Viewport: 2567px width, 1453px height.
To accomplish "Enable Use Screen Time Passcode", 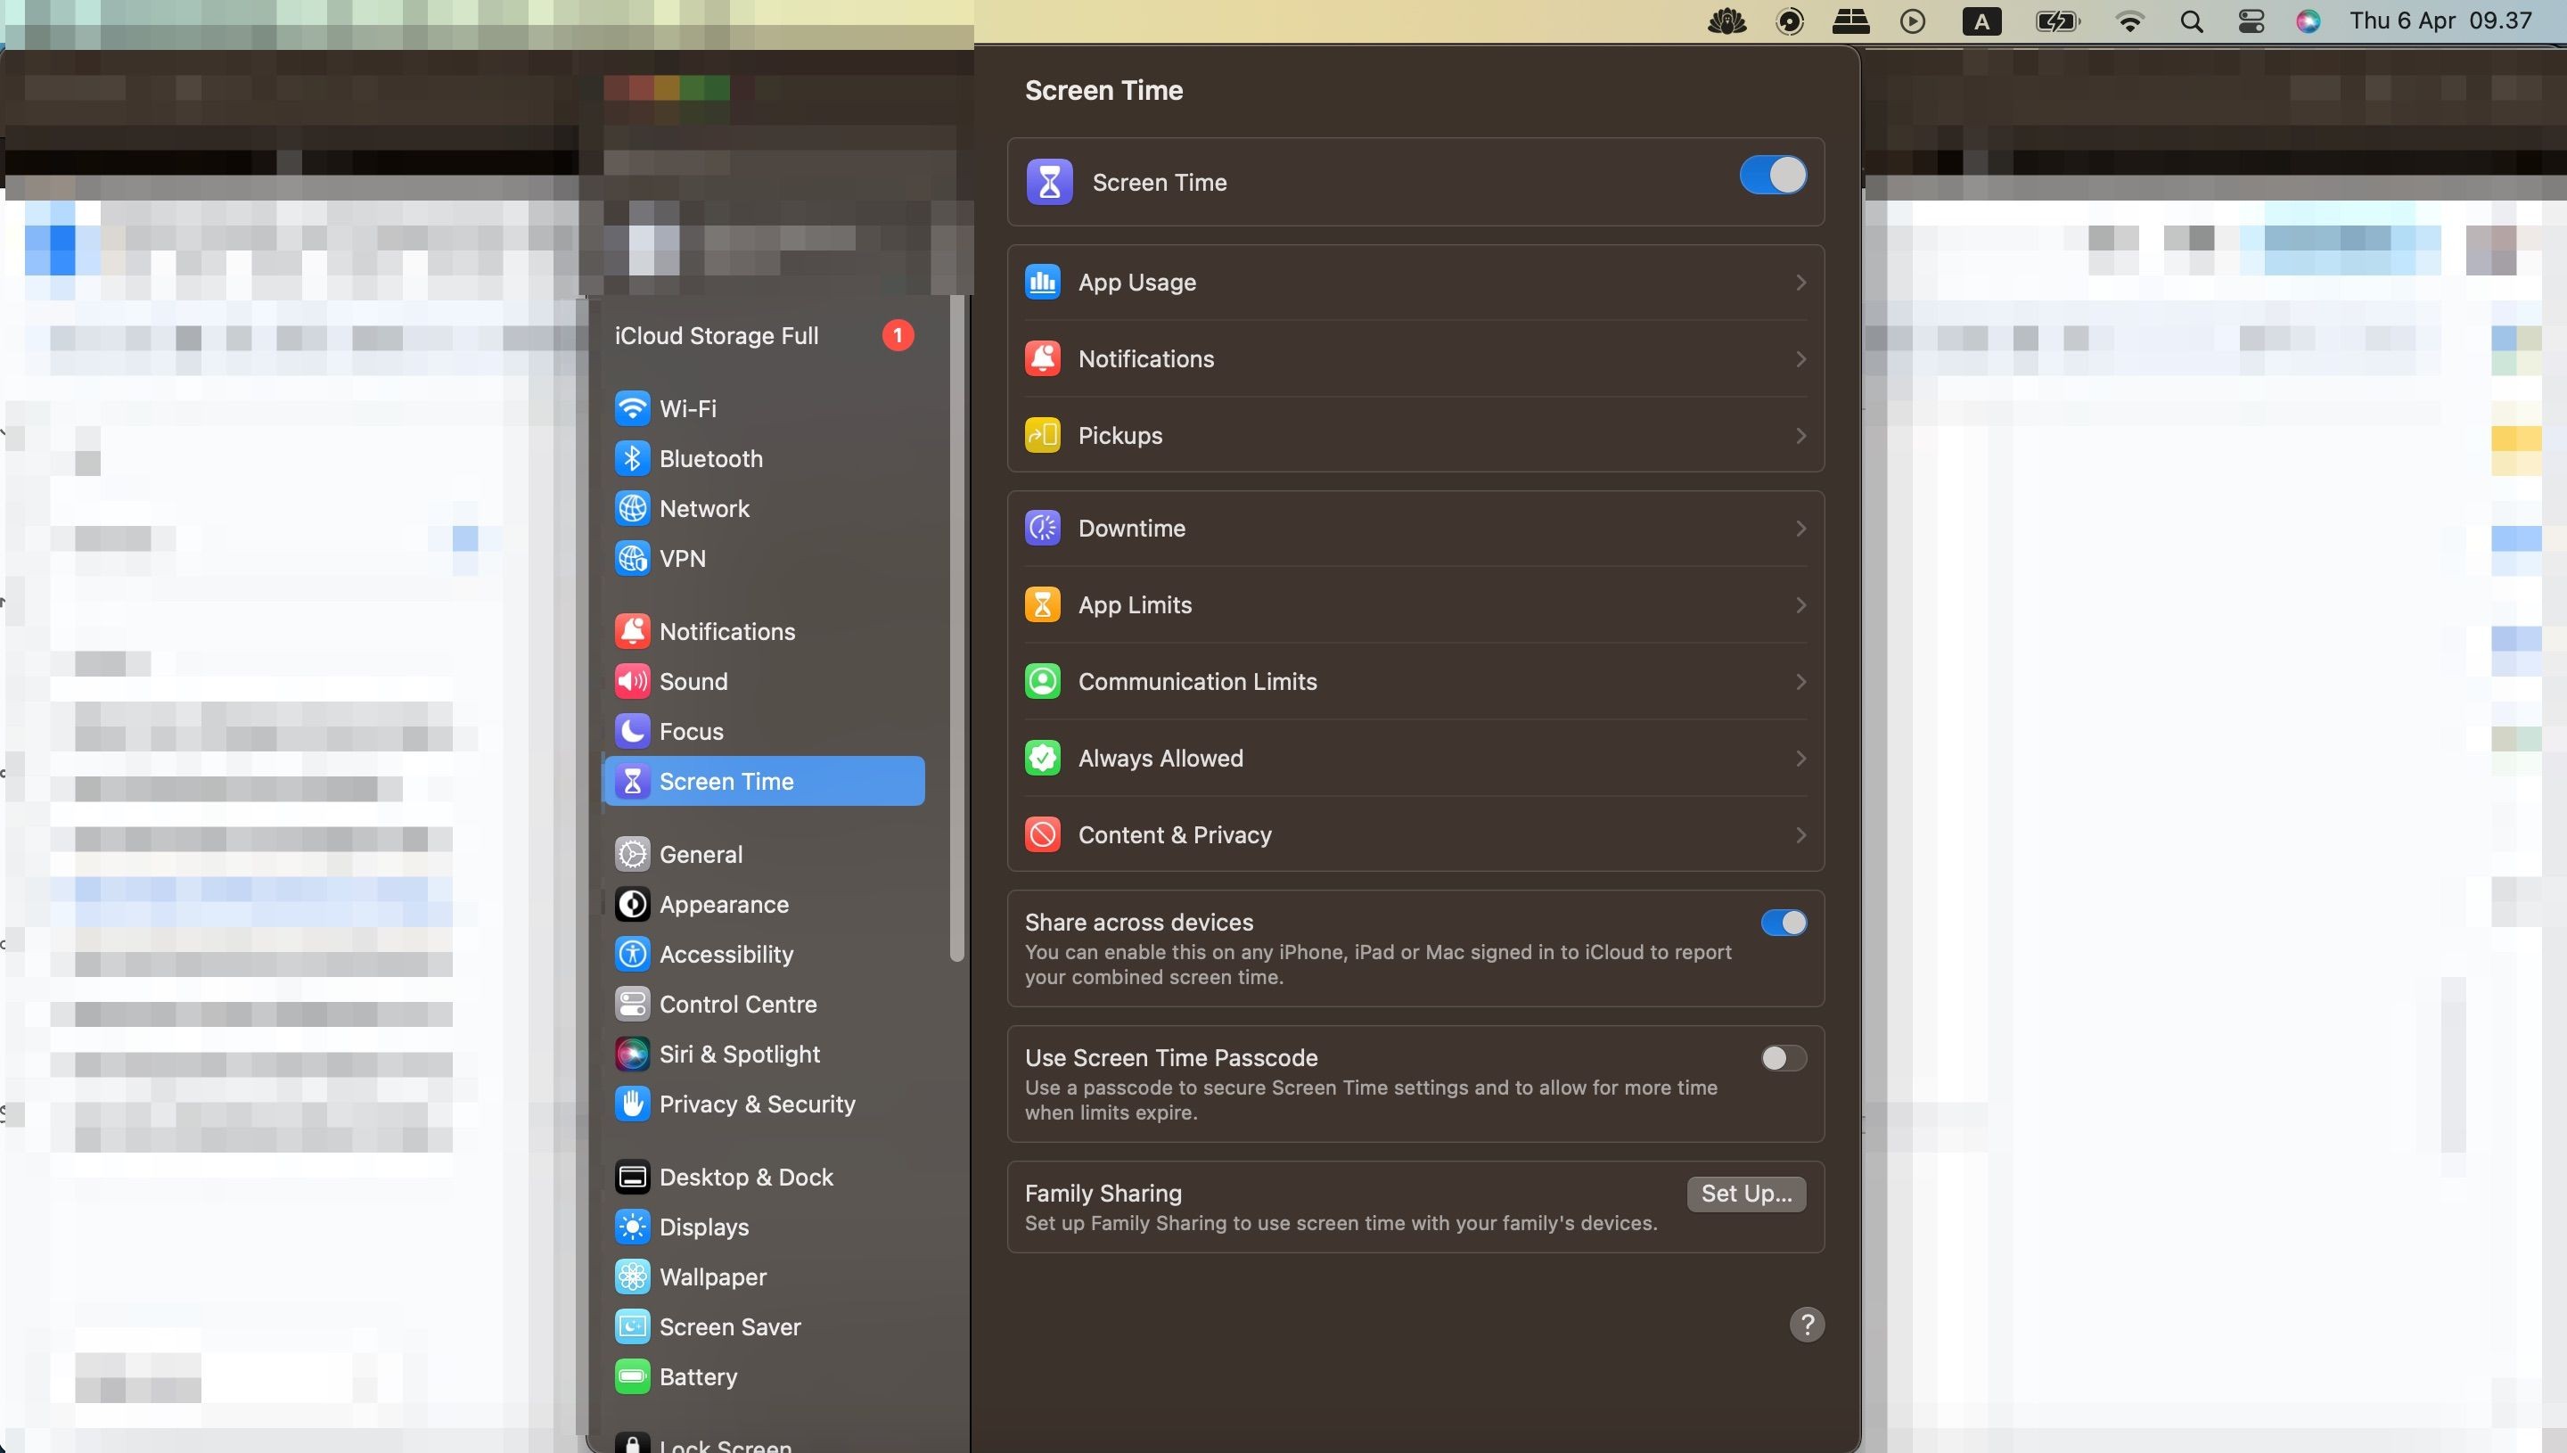I will coord(1783,1058).
